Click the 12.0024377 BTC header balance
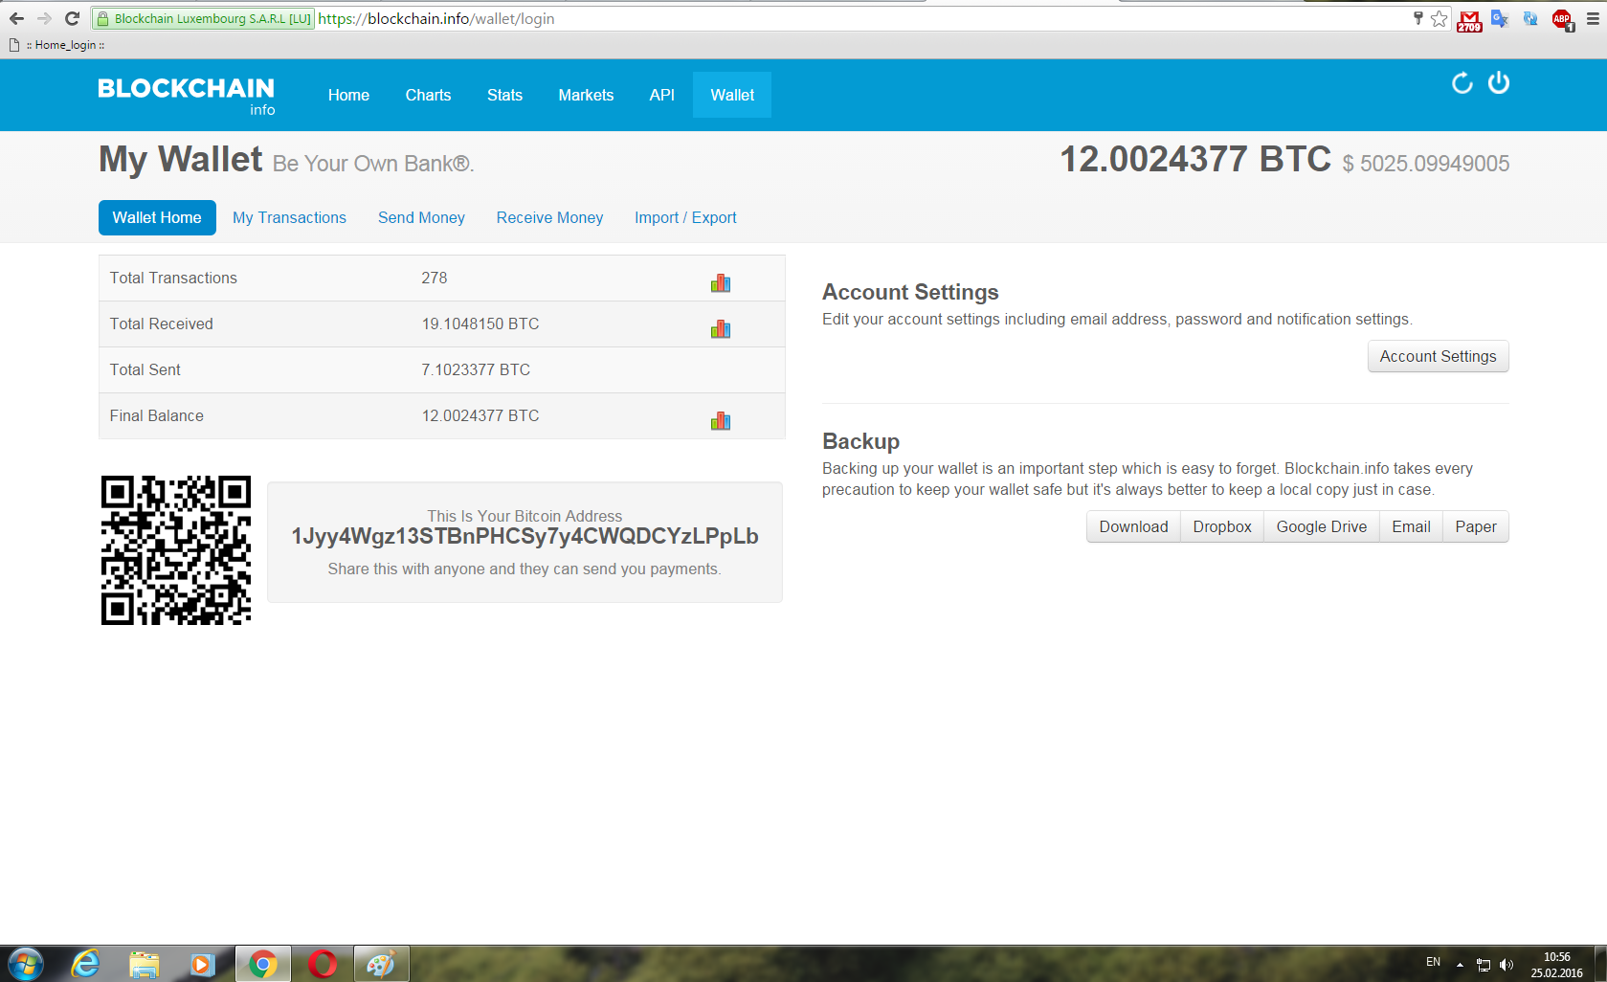The height and width of the screenshot is (982, 1607). click(1195, 159)
